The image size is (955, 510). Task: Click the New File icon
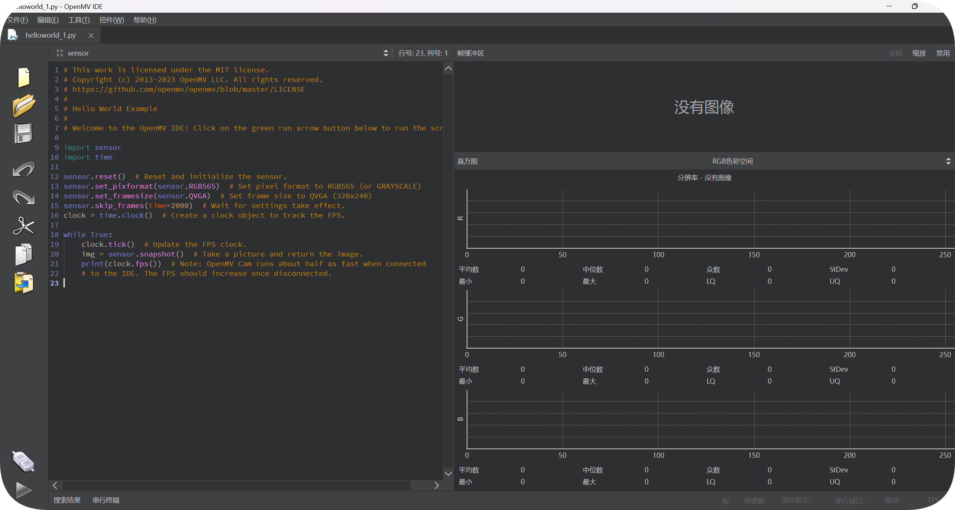tap(24, 77)
